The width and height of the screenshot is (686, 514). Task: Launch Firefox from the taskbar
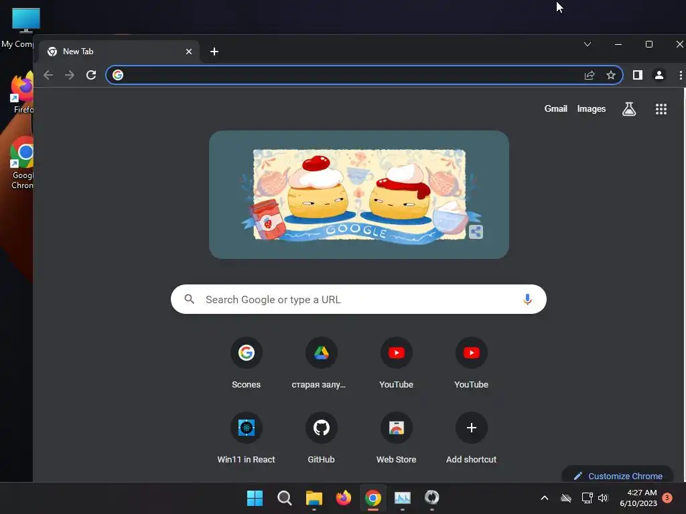point(344,498)
